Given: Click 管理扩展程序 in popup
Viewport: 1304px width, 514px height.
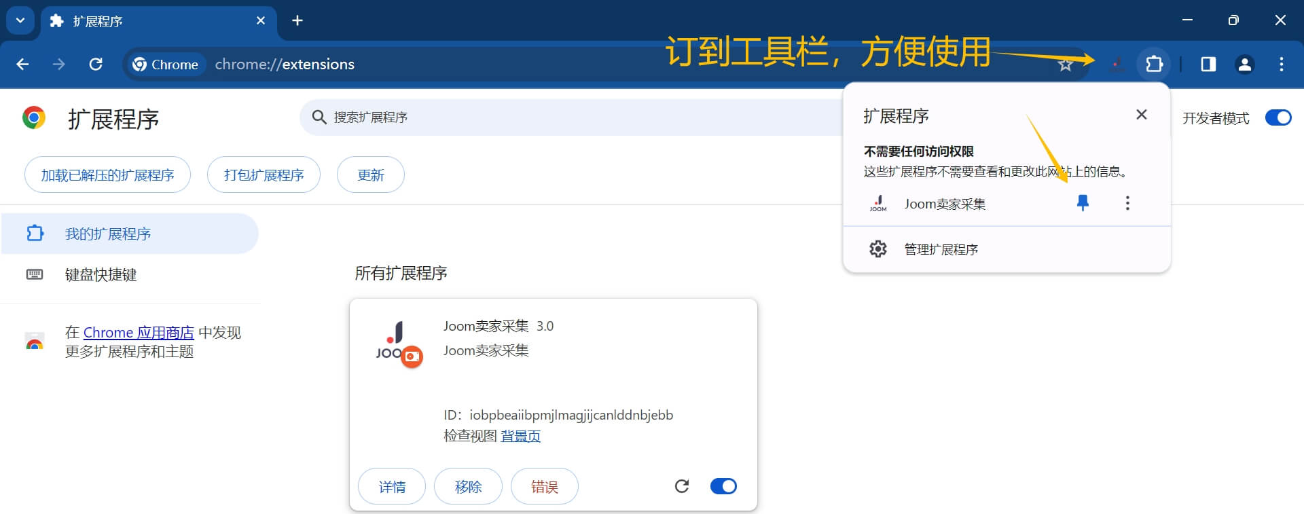Looking at the screenshot, I should [x=1007, y=249].
